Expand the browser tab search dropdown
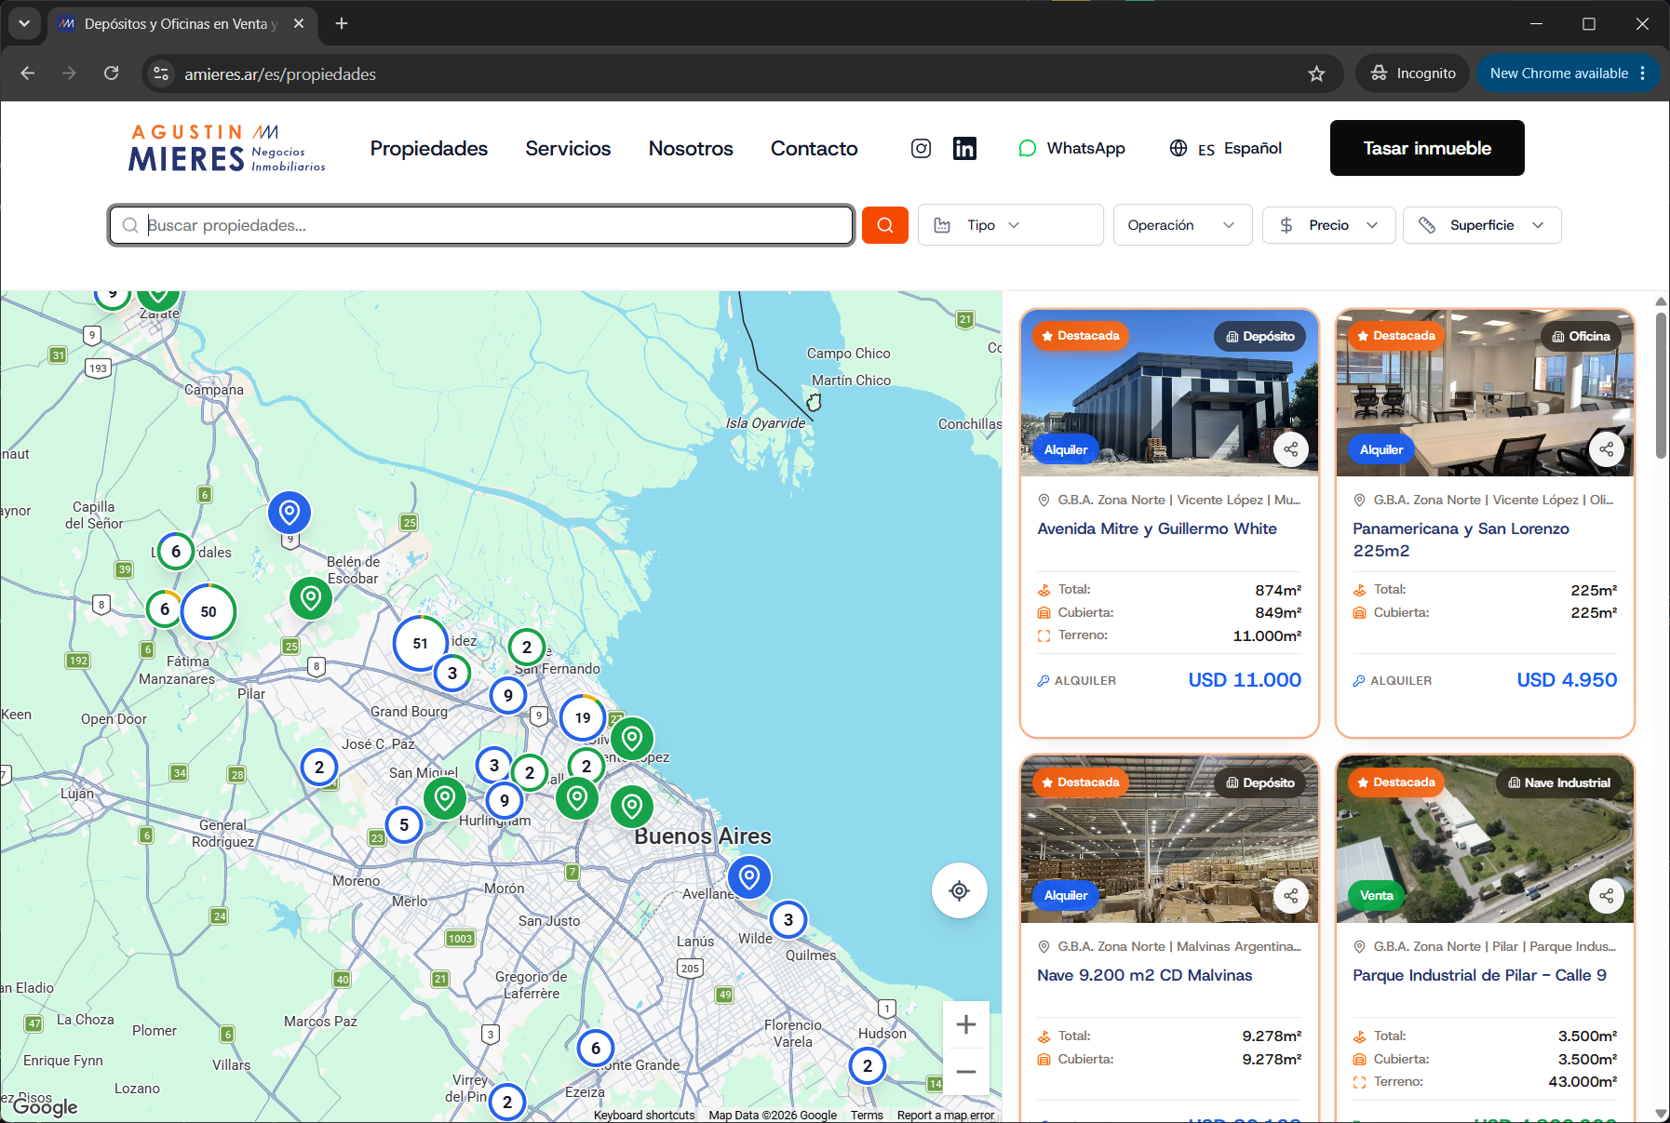This screenshot has height=1123, width=1670. pyautogui.click(x=24, y=23)
